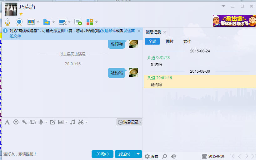256x160 pixels.
Task: Toggle the 消息记录 button above the input box
Action: click(x=129, y=122)
